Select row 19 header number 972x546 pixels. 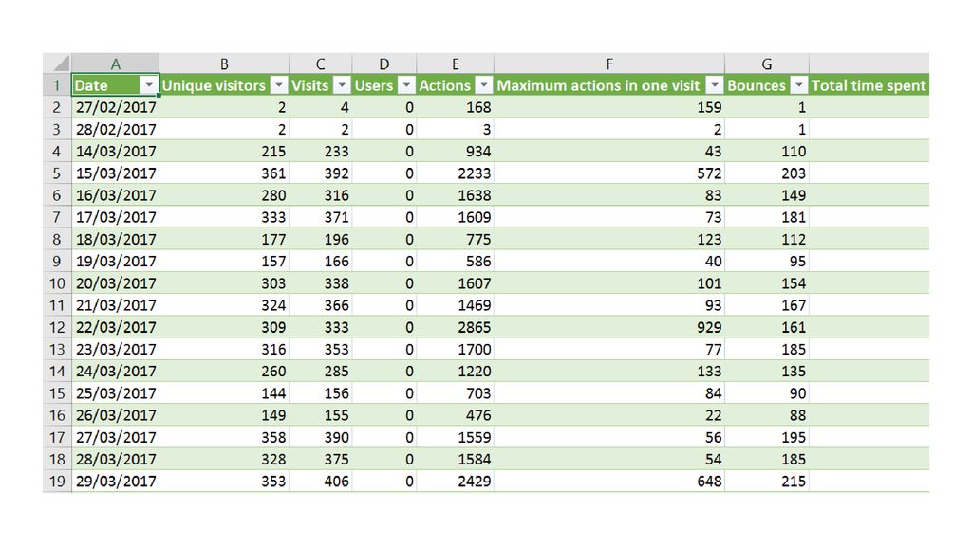tap(57, 481)
